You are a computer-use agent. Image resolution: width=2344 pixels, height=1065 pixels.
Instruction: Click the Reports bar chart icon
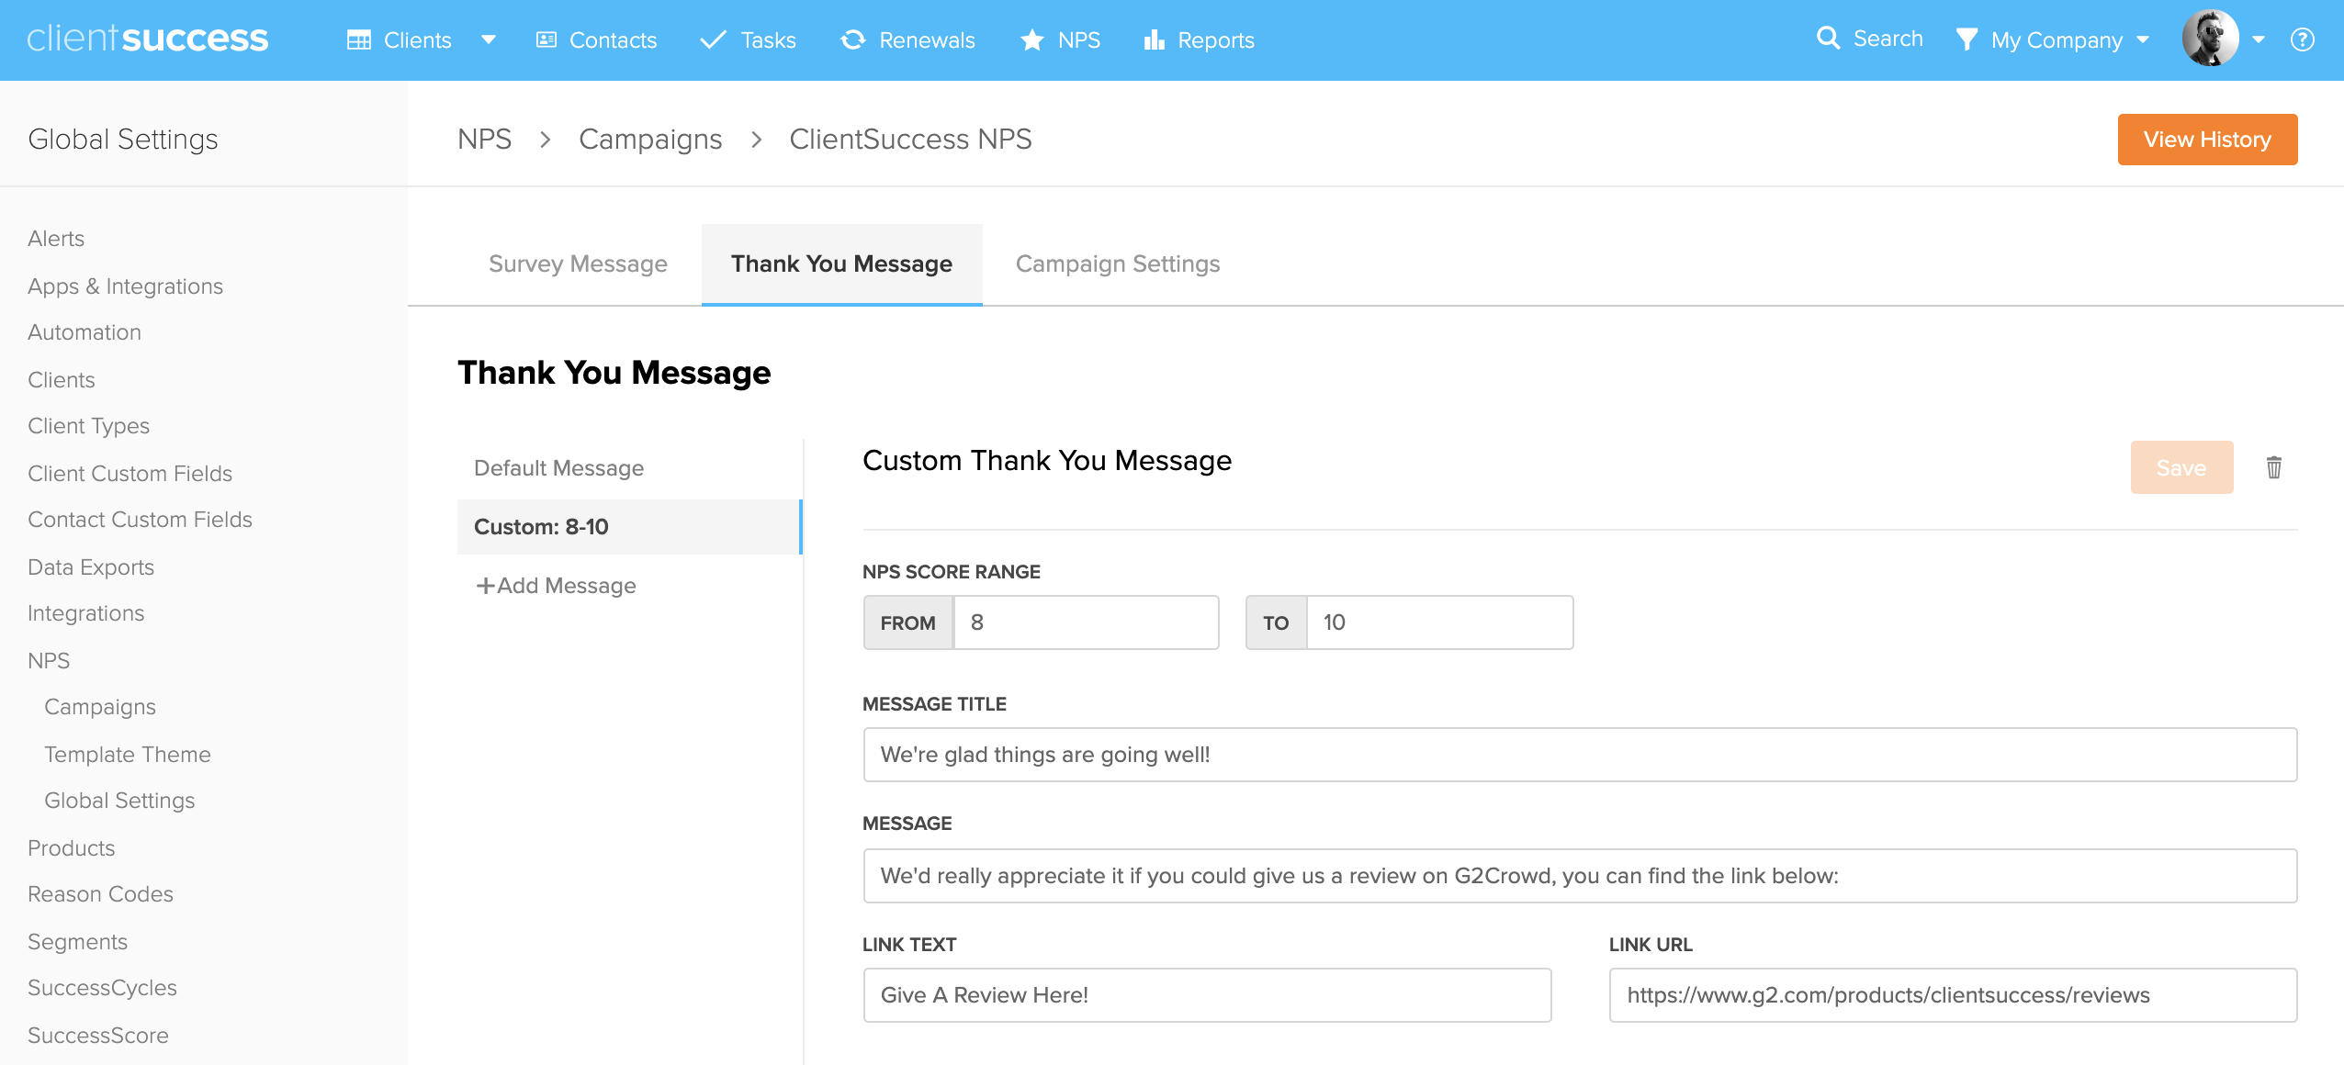click(x=1154, y=39)
